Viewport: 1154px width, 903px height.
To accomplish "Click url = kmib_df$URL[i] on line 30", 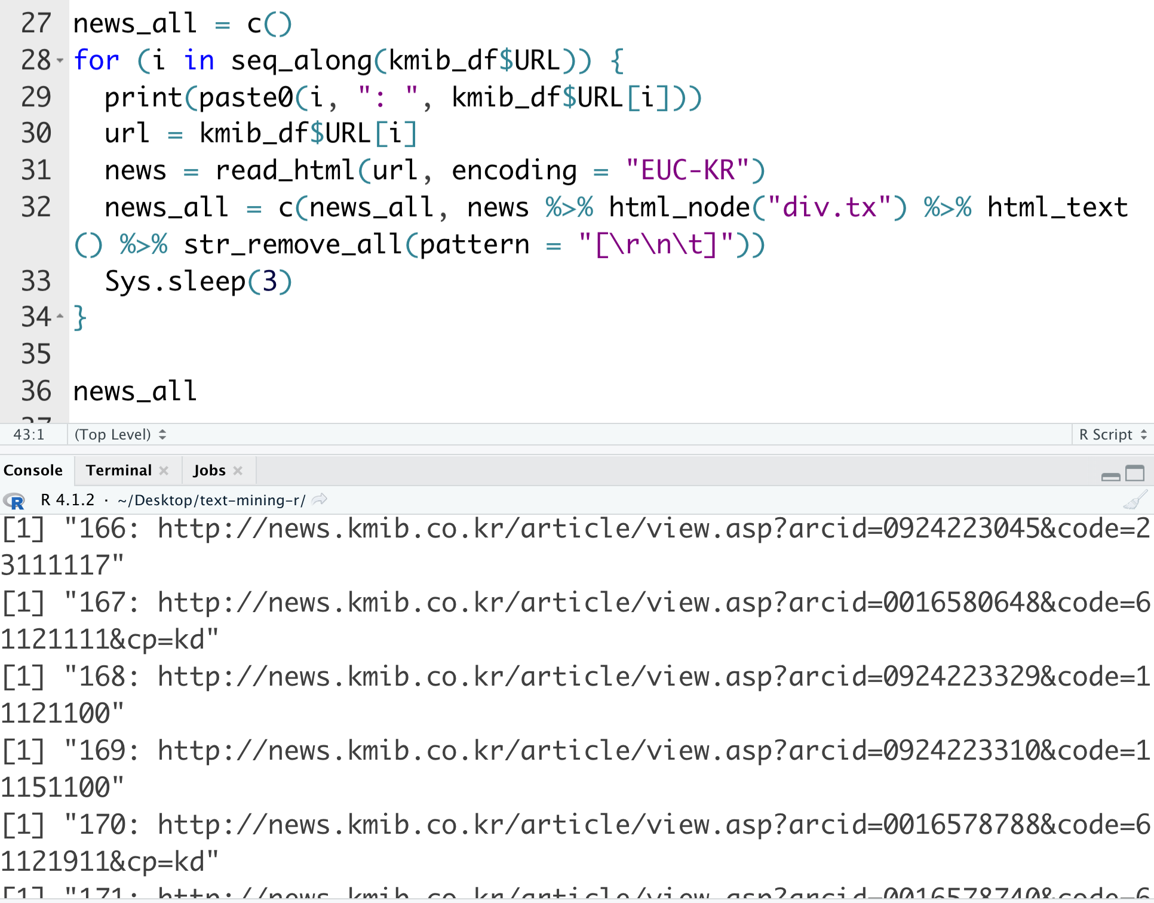I will point(260,134).
